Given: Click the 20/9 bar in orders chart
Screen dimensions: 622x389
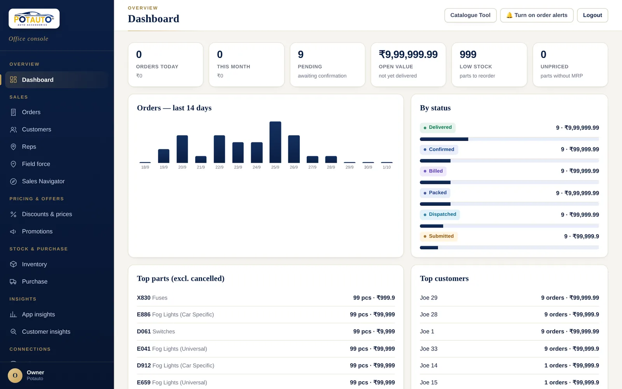Looking at the screenshot, I should point(182,149).
